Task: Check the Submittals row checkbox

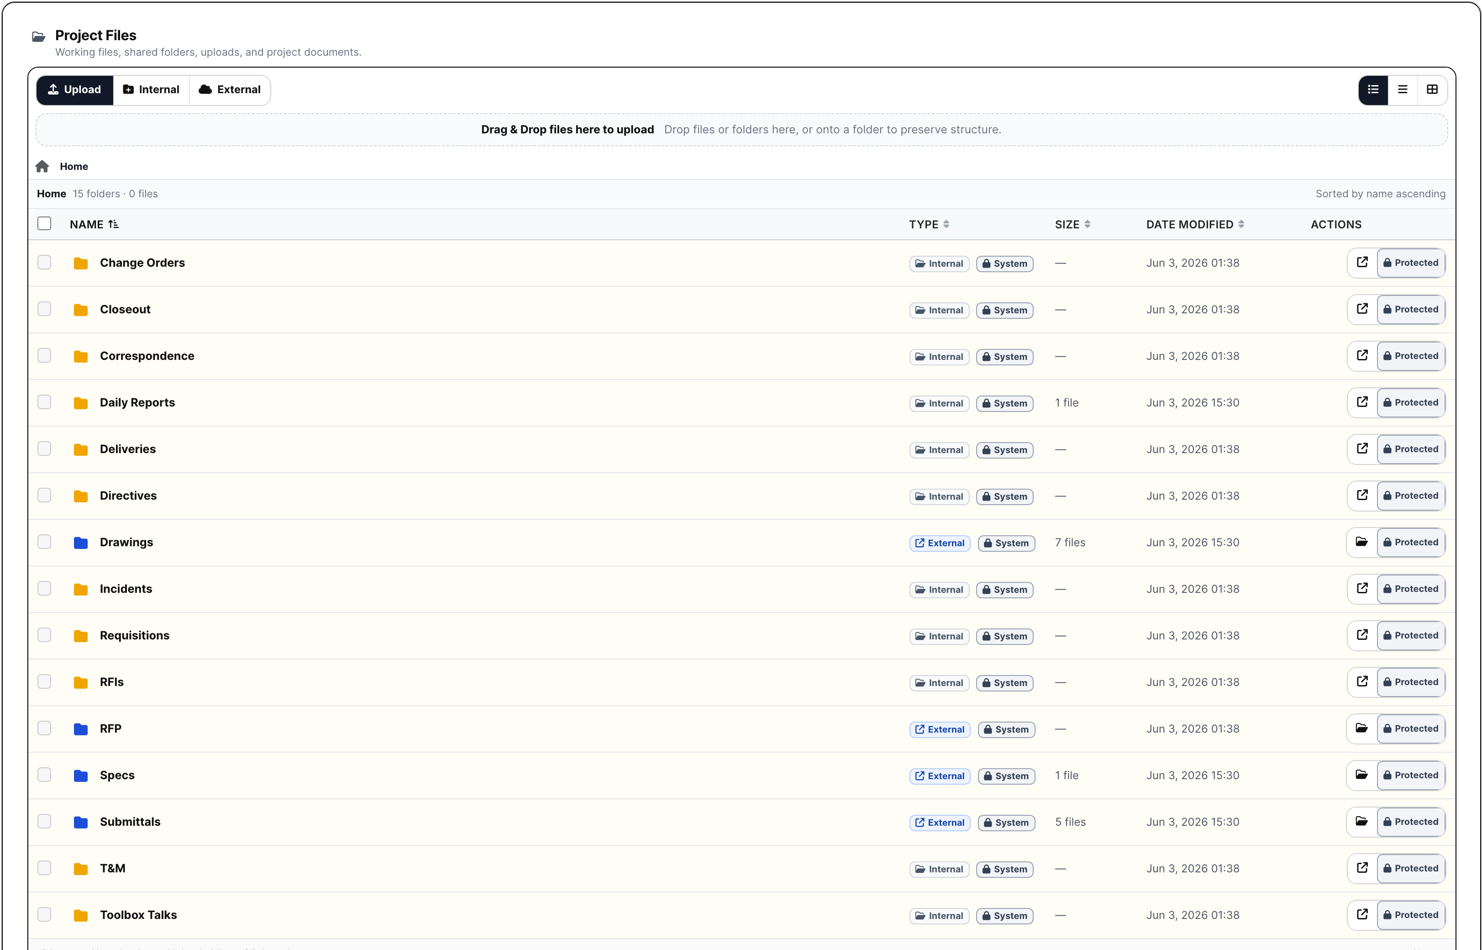Action: tap(44, 822)
